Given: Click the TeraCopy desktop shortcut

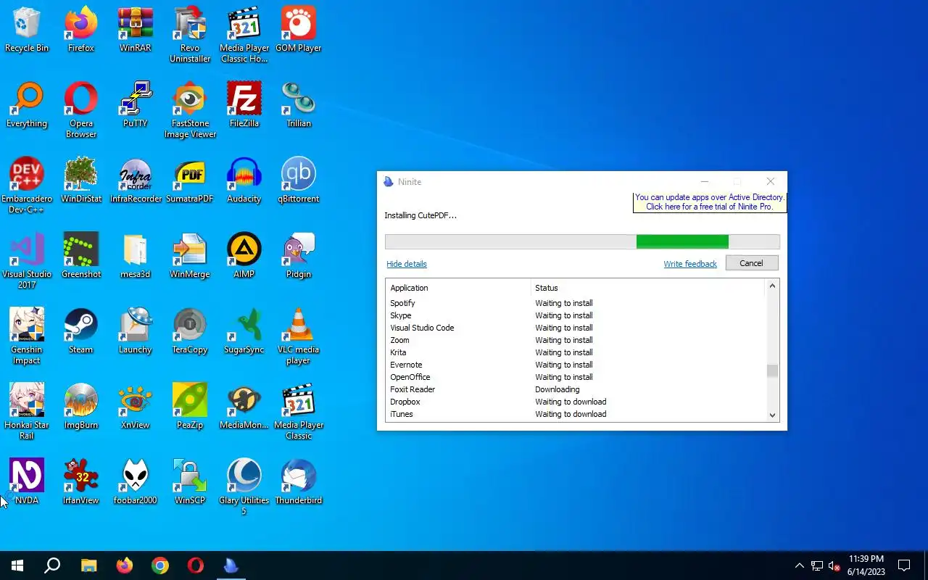Looking at the screenshot, I should (190, 331).
